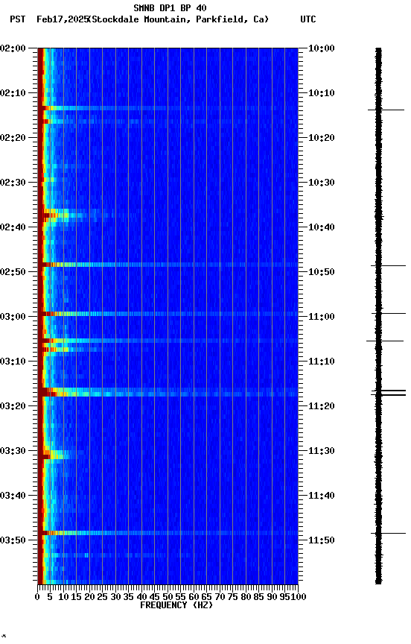411x644 pixels.
Task: Click the '03:50' PST time label
Action: click(x=13, y=540)
